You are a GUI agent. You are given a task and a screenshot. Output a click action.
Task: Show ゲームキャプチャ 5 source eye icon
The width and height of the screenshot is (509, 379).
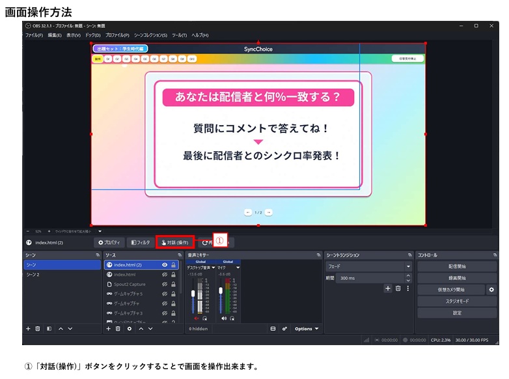click(165, 294)
